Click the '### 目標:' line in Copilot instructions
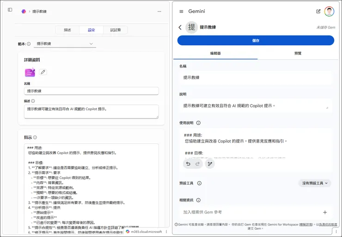This screenshot has height=237, width=342. (36, 163)
